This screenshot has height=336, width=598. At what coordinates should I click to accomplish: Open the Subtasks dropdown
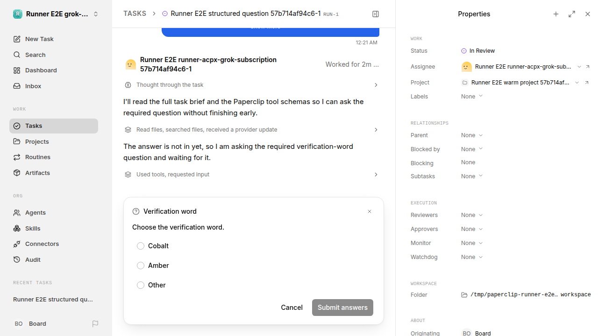(x=472, y=176)
